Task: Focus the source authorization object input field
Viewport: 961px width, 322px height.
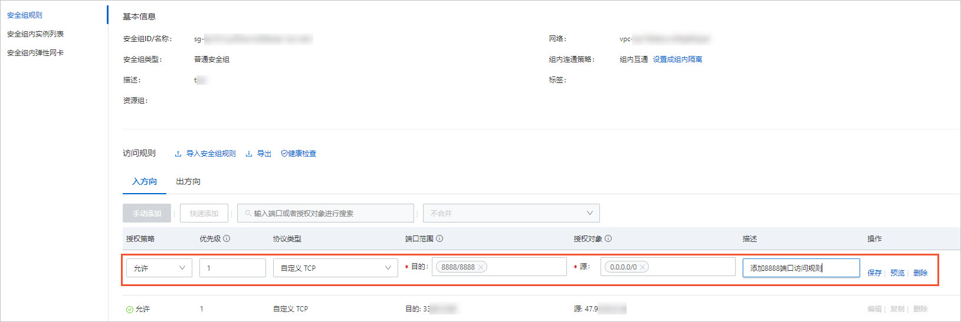Action: pyautogui.click(x=668, y=267)
